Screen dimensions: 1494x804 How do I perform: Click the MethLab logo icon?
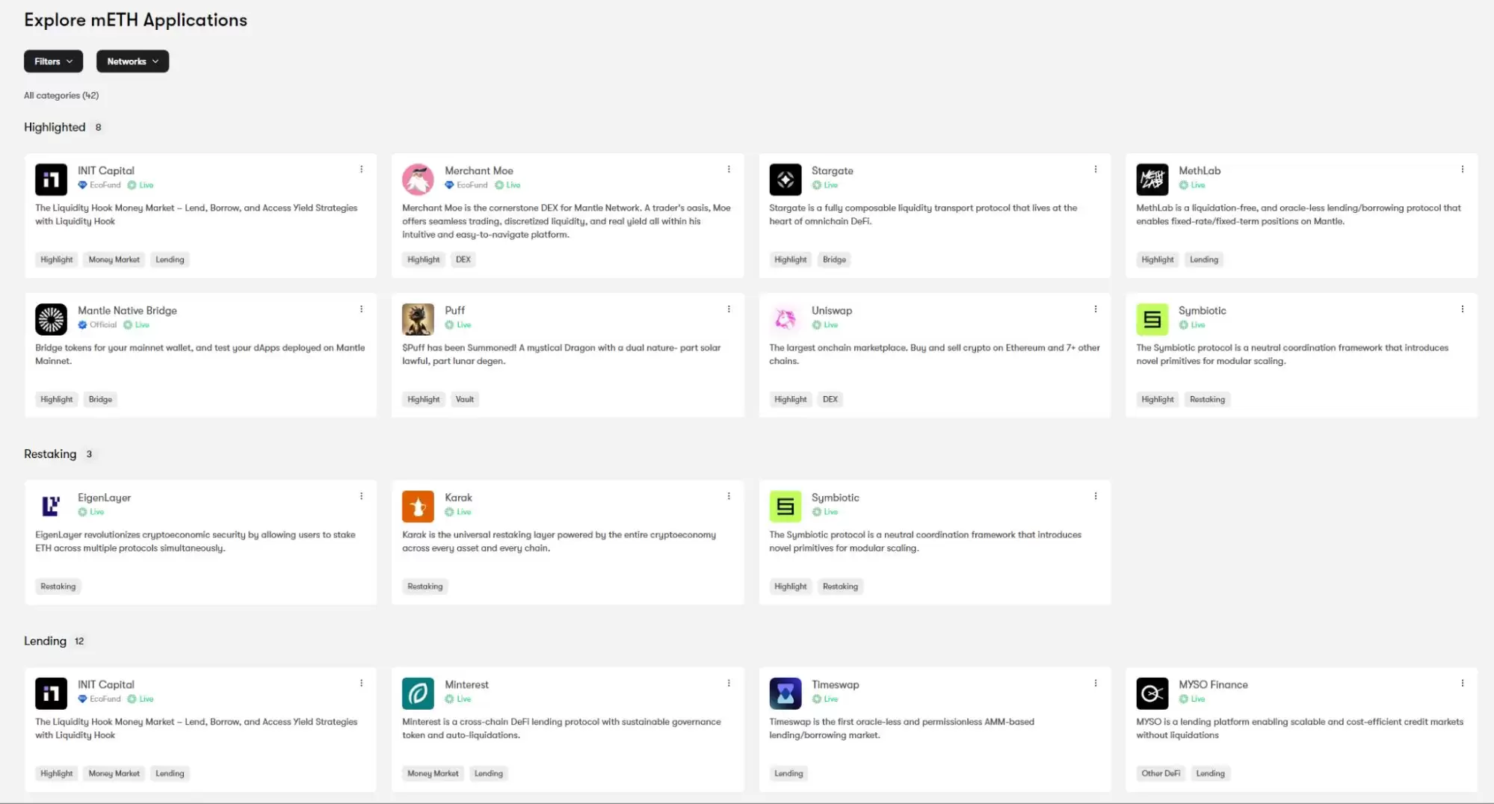pos(1152,179)
